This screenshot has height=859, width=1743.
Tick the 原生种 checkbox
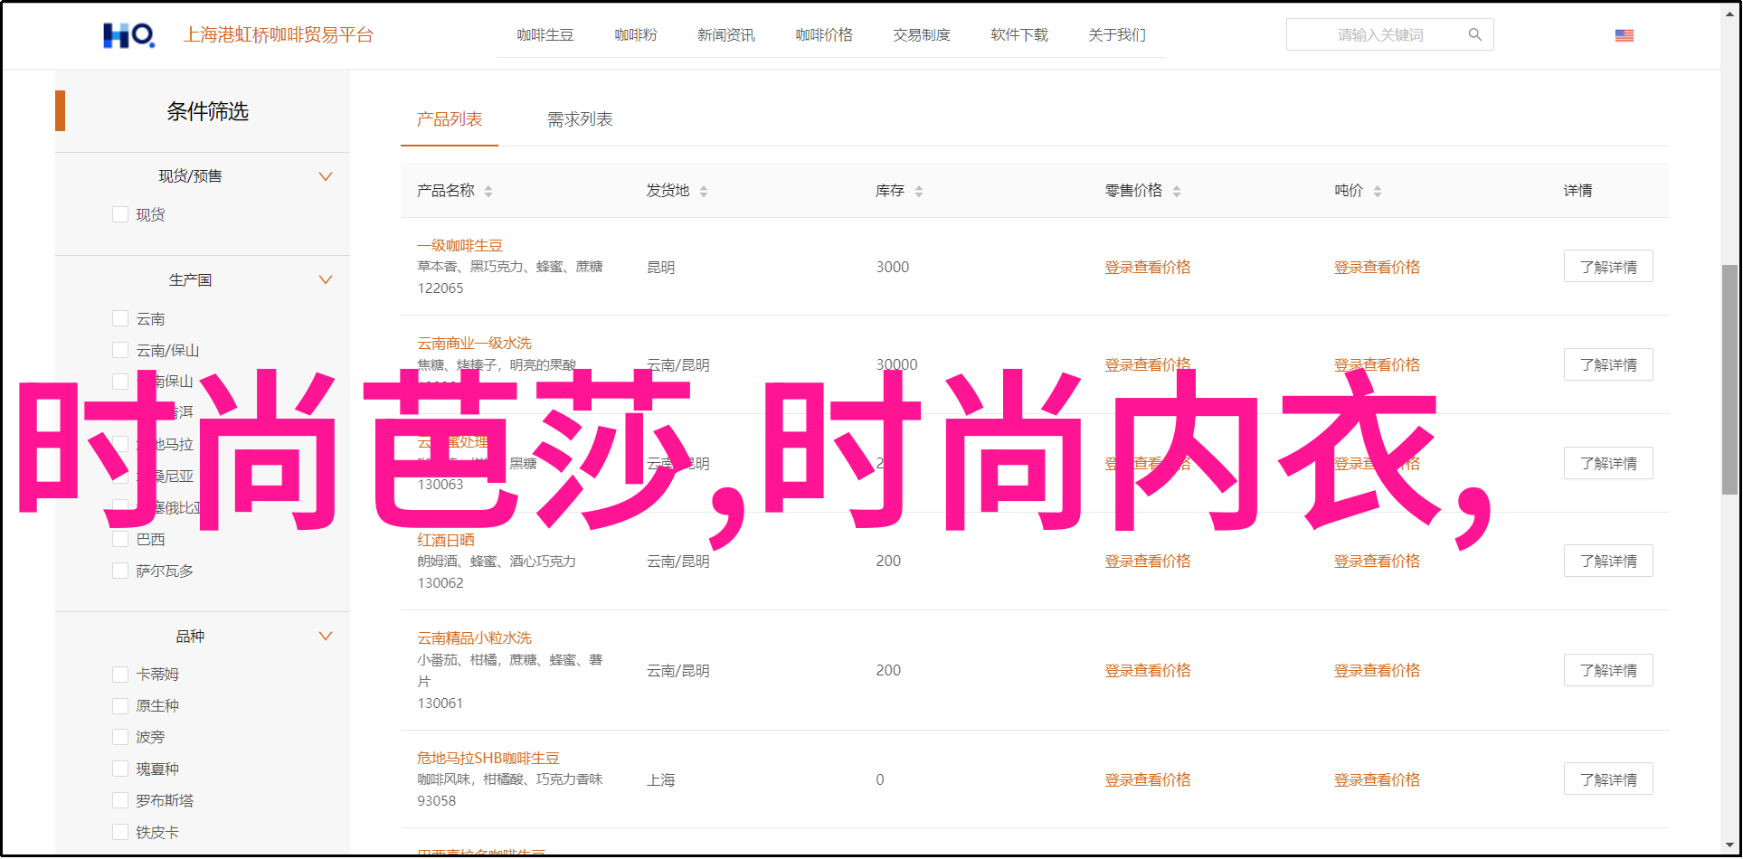(x=120, y=705)
